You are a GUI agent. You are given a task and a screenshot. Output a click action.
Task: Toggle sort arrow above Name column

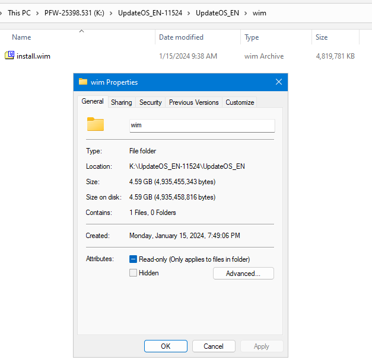coord(82,31)
